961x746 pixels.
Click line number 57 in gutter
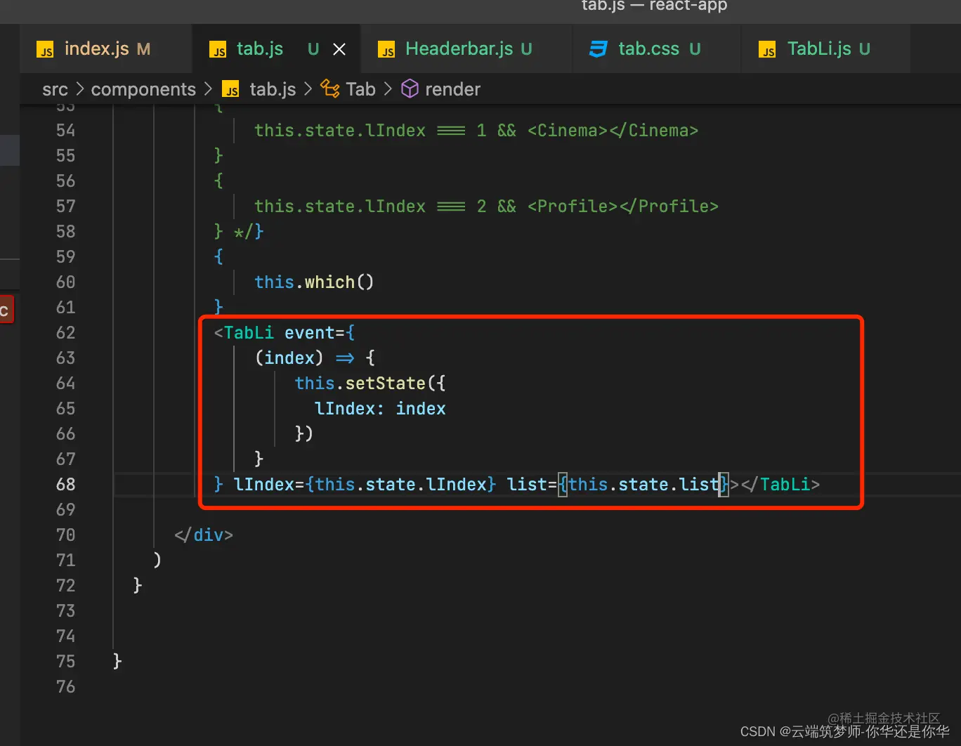(65, 207)
